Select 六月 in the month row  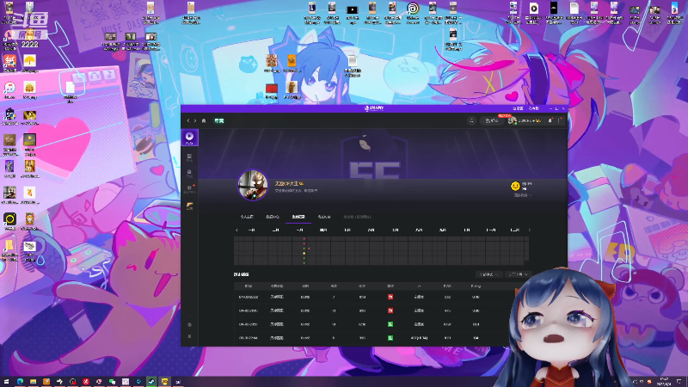[372, 230]
